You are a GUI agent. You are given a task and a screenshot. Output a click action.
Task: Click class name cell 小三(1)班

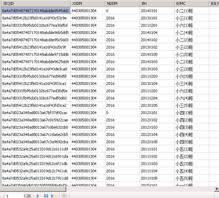[x=192, y=18]
